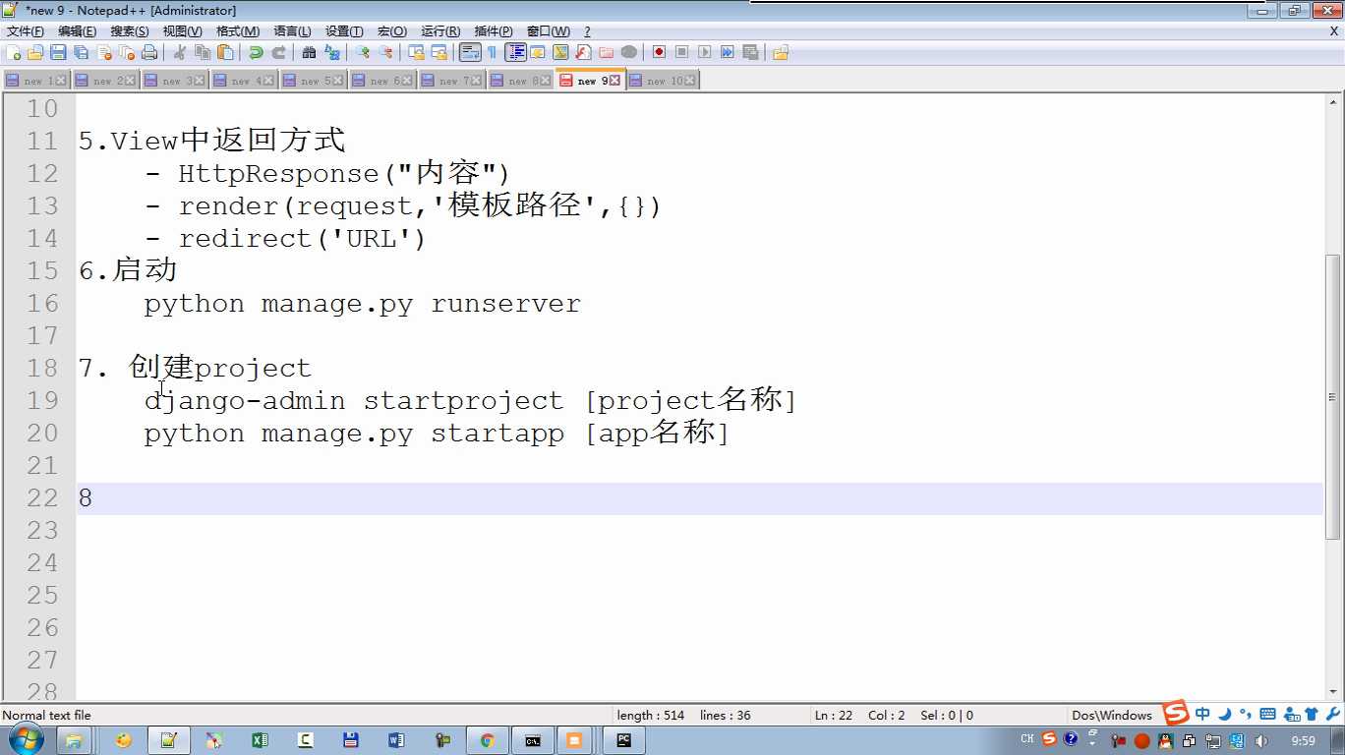Click line 16 python manage.py runserver text
This screenshot has height=755, width=1345.
click(362, 304)
